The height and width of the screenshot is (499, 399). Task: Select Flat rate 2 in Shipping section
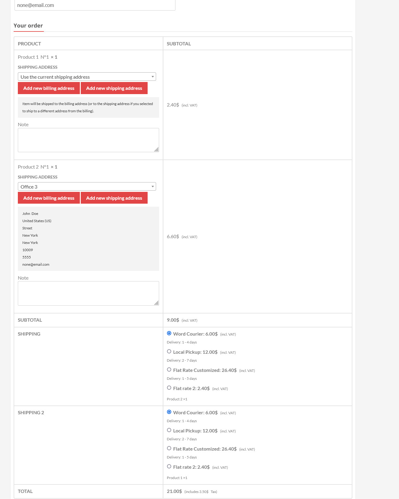coord(169,388)
